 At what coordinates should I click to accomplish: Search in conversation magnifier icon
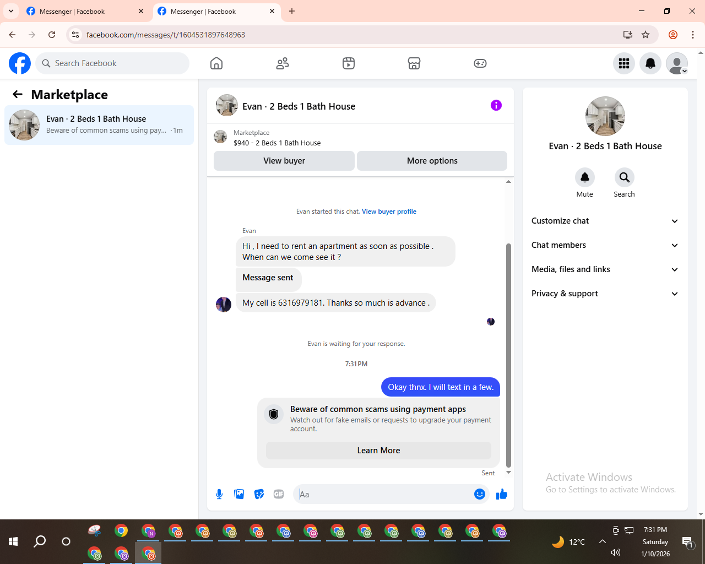click(x=624, y=177)
